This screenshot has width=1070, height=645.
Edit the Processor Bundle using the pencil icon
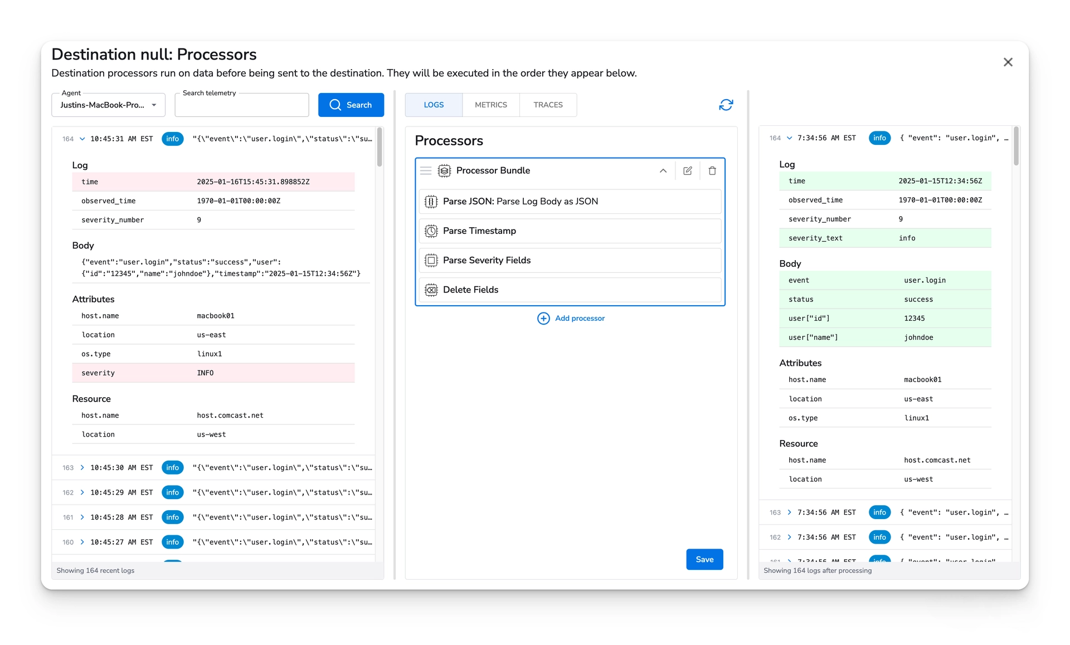click(687, 170)
